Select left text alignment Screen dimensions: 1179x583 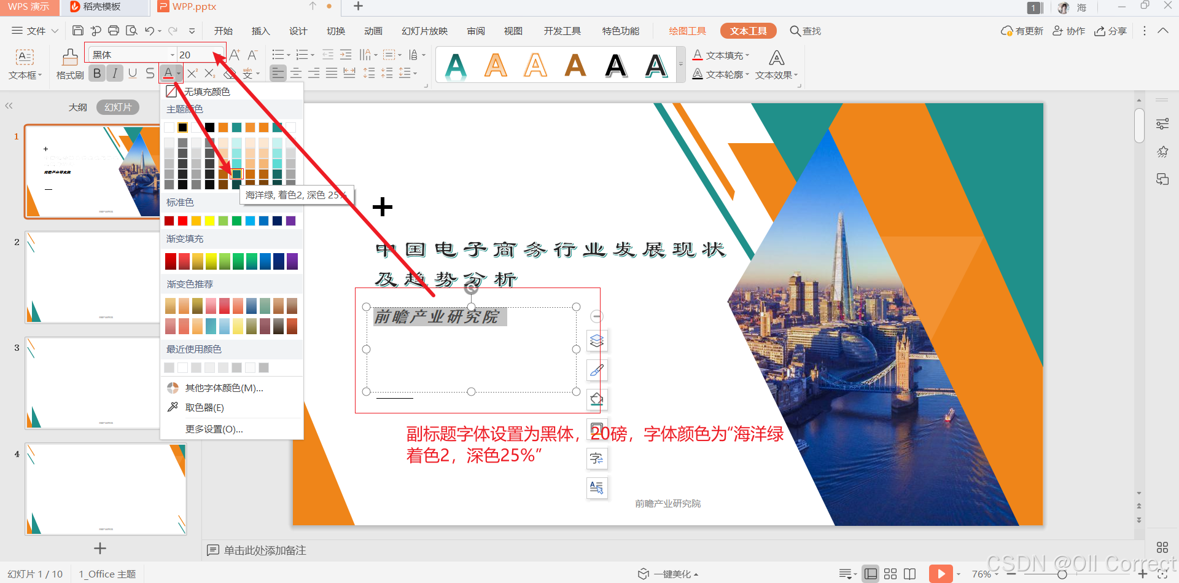(x=278, y=74)
